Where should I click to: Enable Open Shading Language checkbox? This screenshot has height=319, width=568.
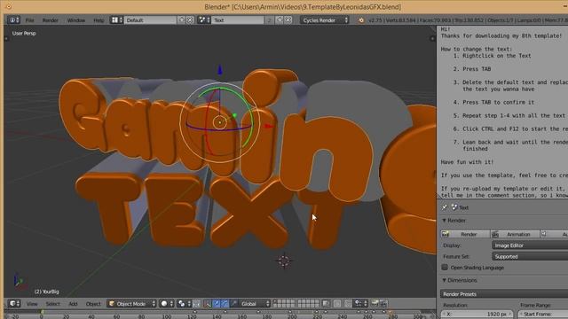pyautogui.click(x=445, y=268)
